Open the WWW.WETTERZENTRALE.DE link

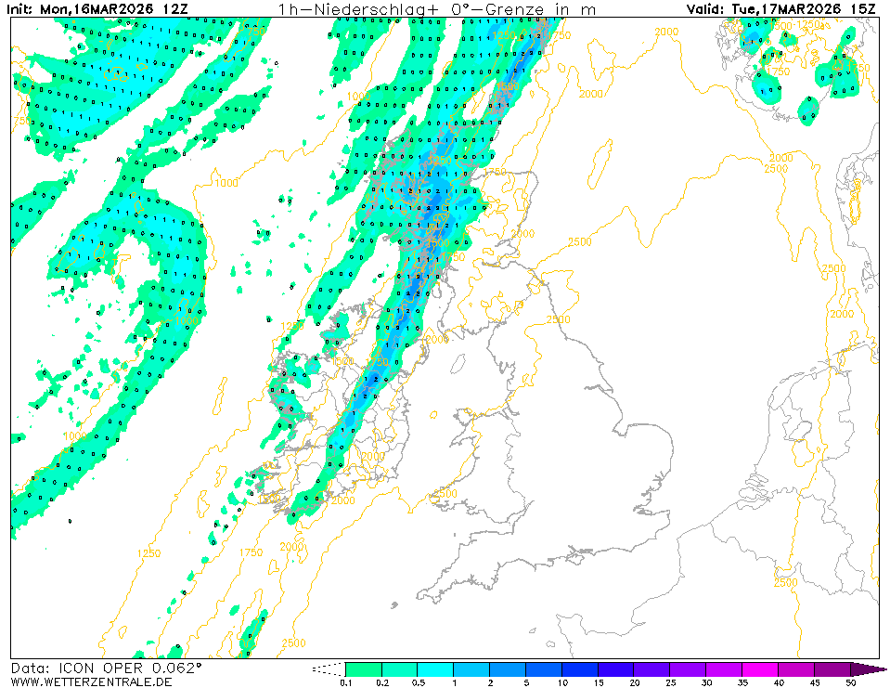coord(92,682)
